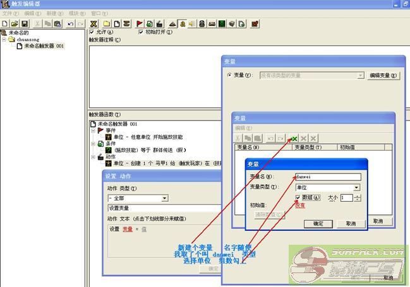Open the 变量类型 dropdown showing 单位
This screenshot has width=410, height=287.
356,187
